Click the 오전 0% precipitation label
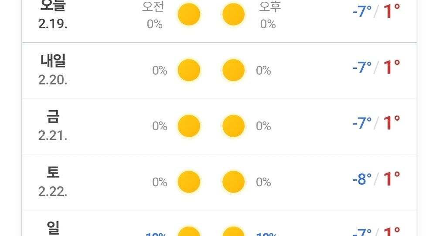Viewport: 436px width, 236px height. pos(153,15)
